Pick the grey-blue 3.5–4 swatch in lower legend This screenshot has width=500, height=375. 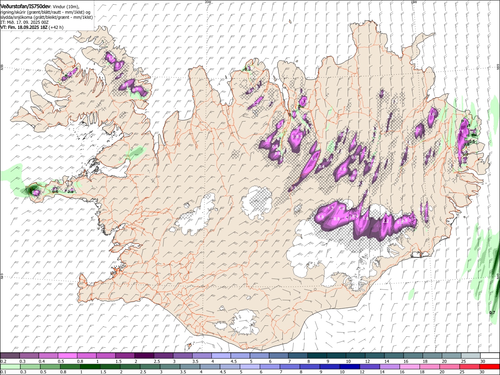(190, 366)
